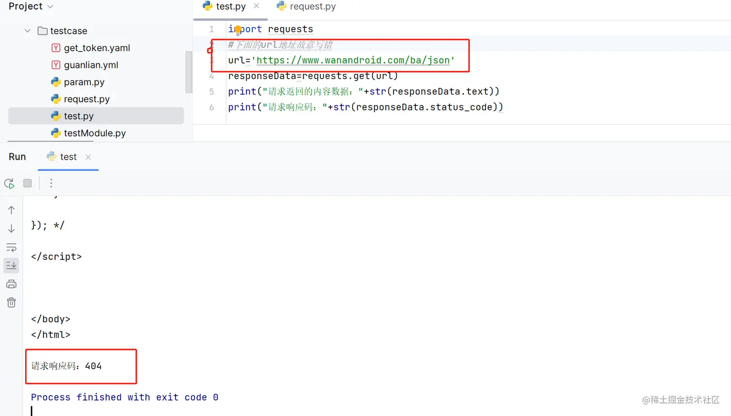The image size is (731, 416).
Task: Click the '}); */' console output line
Action: (x=47, y=225)
